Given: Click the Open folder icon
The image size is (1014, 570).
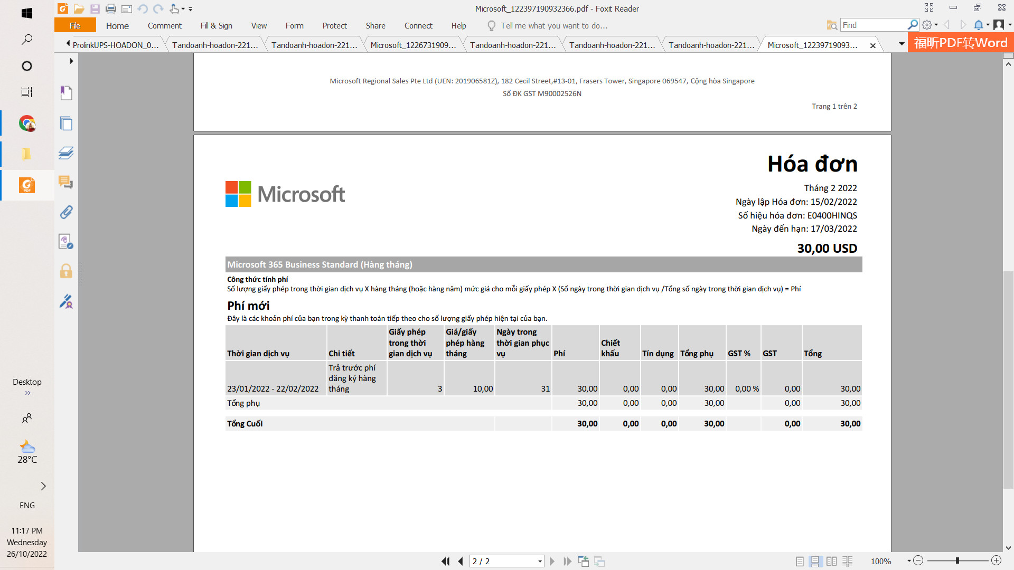Looking at the screenshot, I should [79, 9].
